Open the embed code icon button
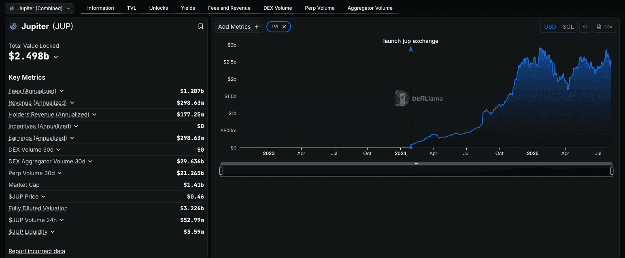 (585, 27)
